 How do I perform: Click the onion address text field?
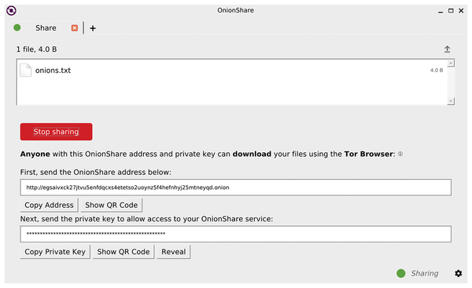coord(236,188)
